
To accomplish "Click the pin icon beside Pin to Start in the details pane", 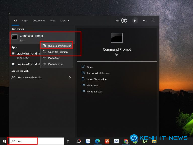I will point(83,85).
